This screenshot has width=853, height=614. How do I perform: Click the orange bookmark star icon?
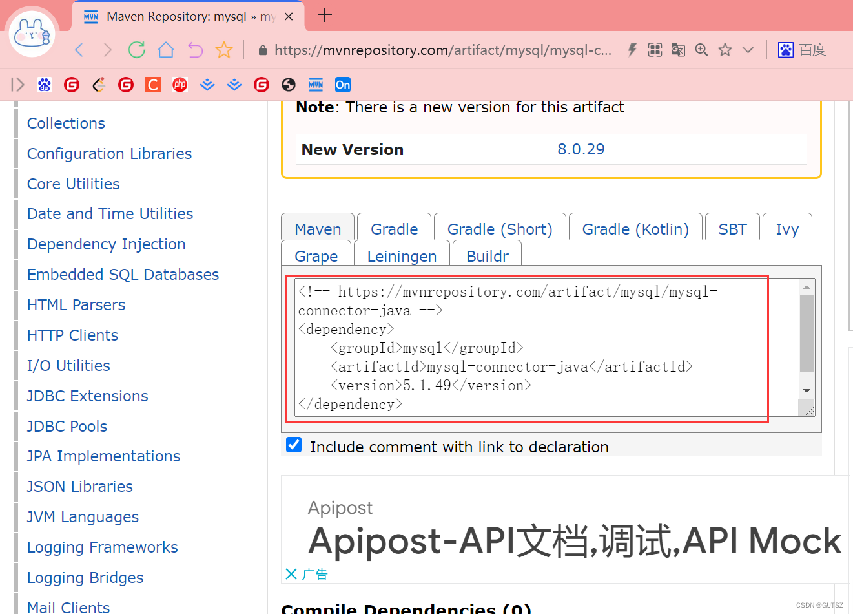point(224,50)
